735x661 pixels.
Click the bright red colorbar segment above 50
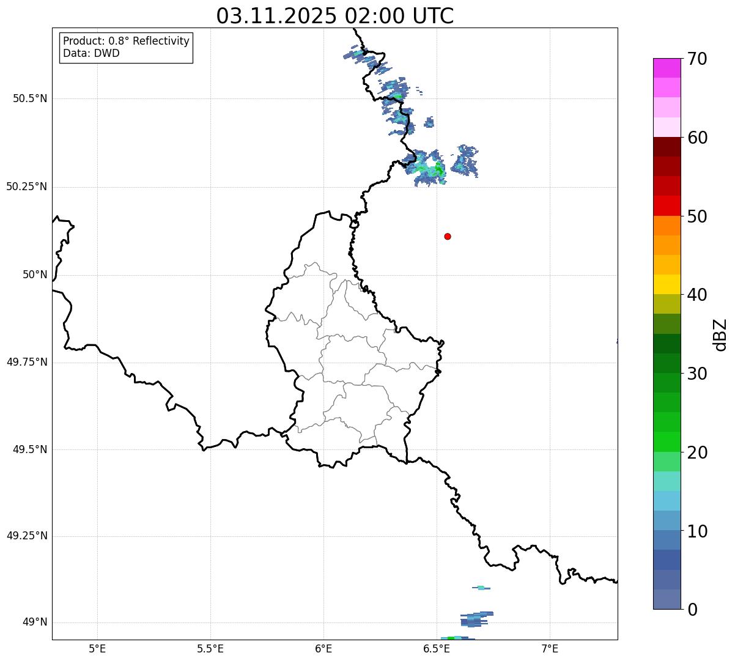click(667, 205)
